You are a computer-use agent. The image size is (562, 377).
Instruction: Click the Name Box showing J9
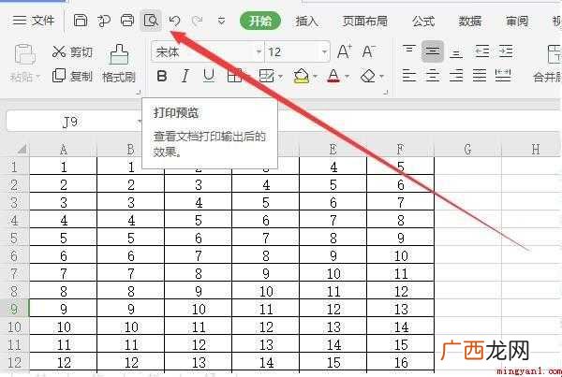coord(70,122)
